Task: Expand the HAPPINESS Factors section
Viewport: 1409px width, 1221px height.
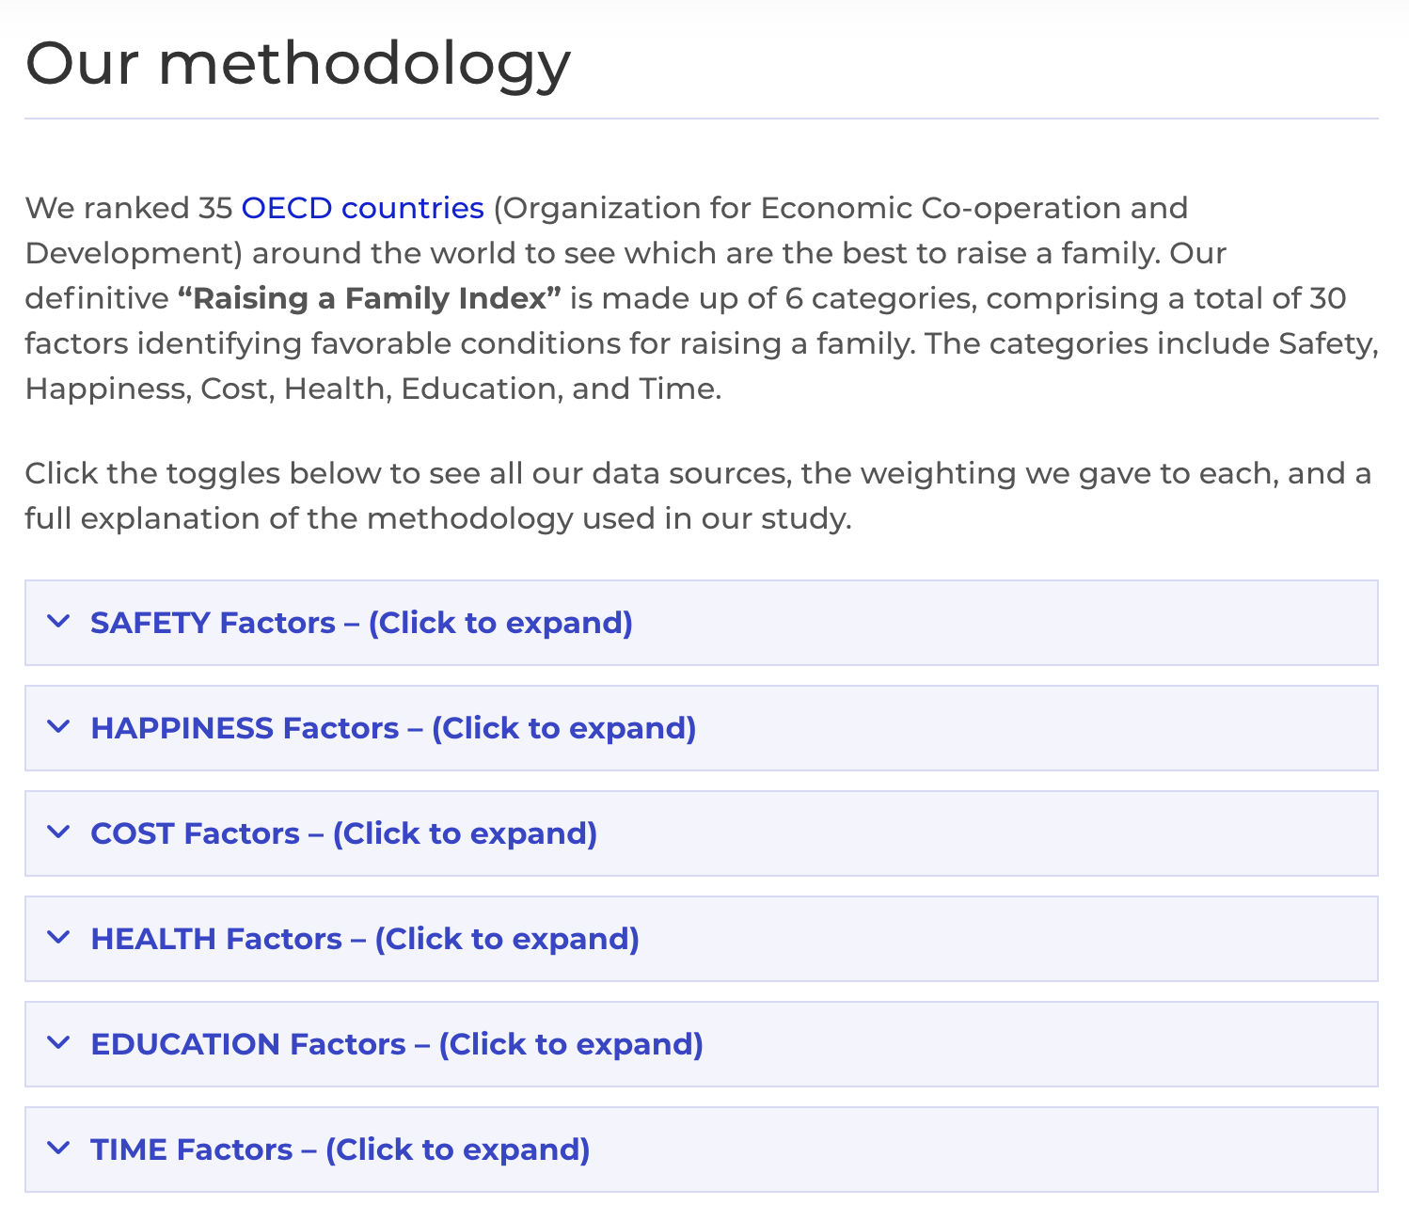Action: coord(392,728)
